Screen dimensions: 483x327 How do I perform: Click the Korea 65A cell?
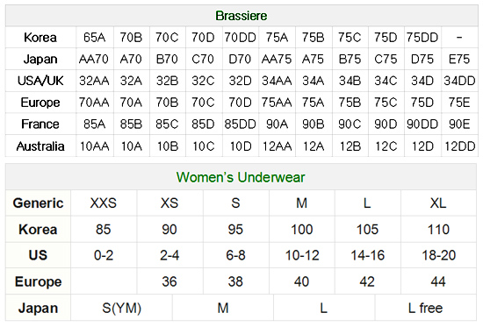[95, 38]
